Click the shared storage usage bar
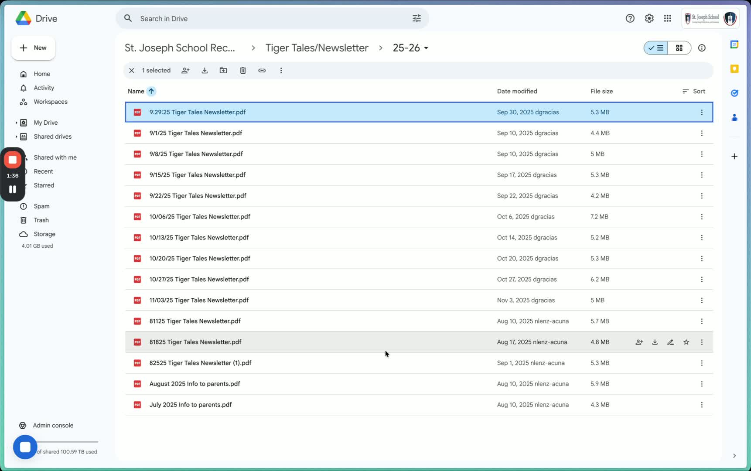Image resolution: width=751 pixels, height=471 pixels. tap(68, 442)
